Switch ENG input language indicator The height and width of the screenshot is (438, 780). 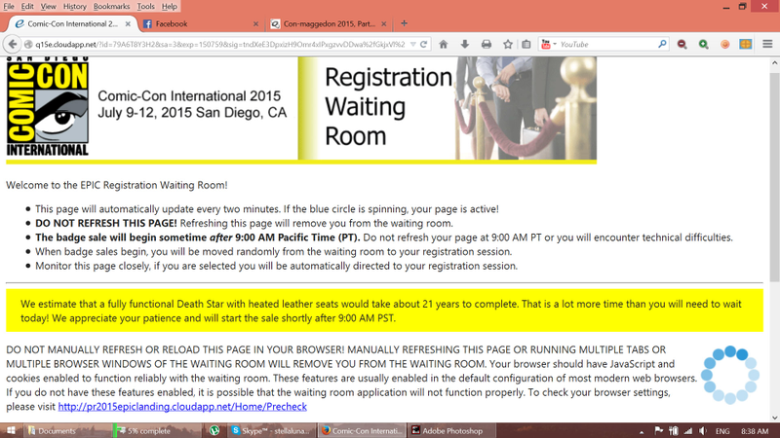pos(722,431)
